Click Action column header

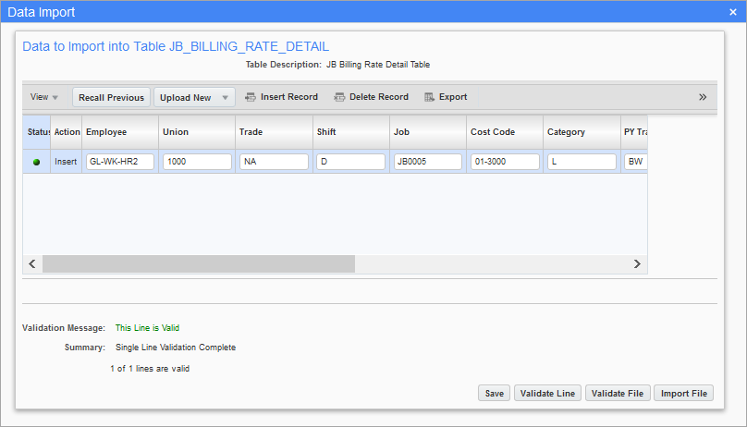[x=67, y=132]
